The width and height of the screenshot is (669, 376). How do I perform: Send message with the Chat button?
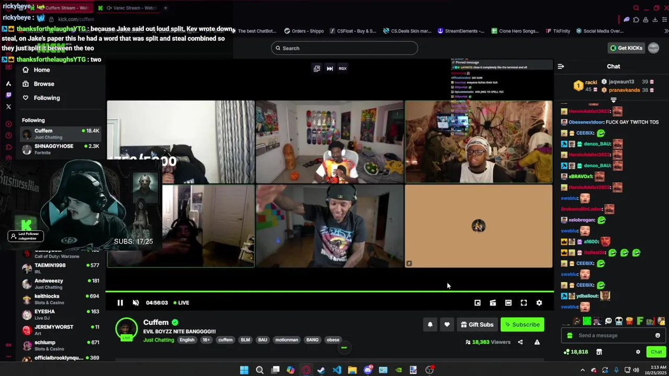(x=656, y=352)
